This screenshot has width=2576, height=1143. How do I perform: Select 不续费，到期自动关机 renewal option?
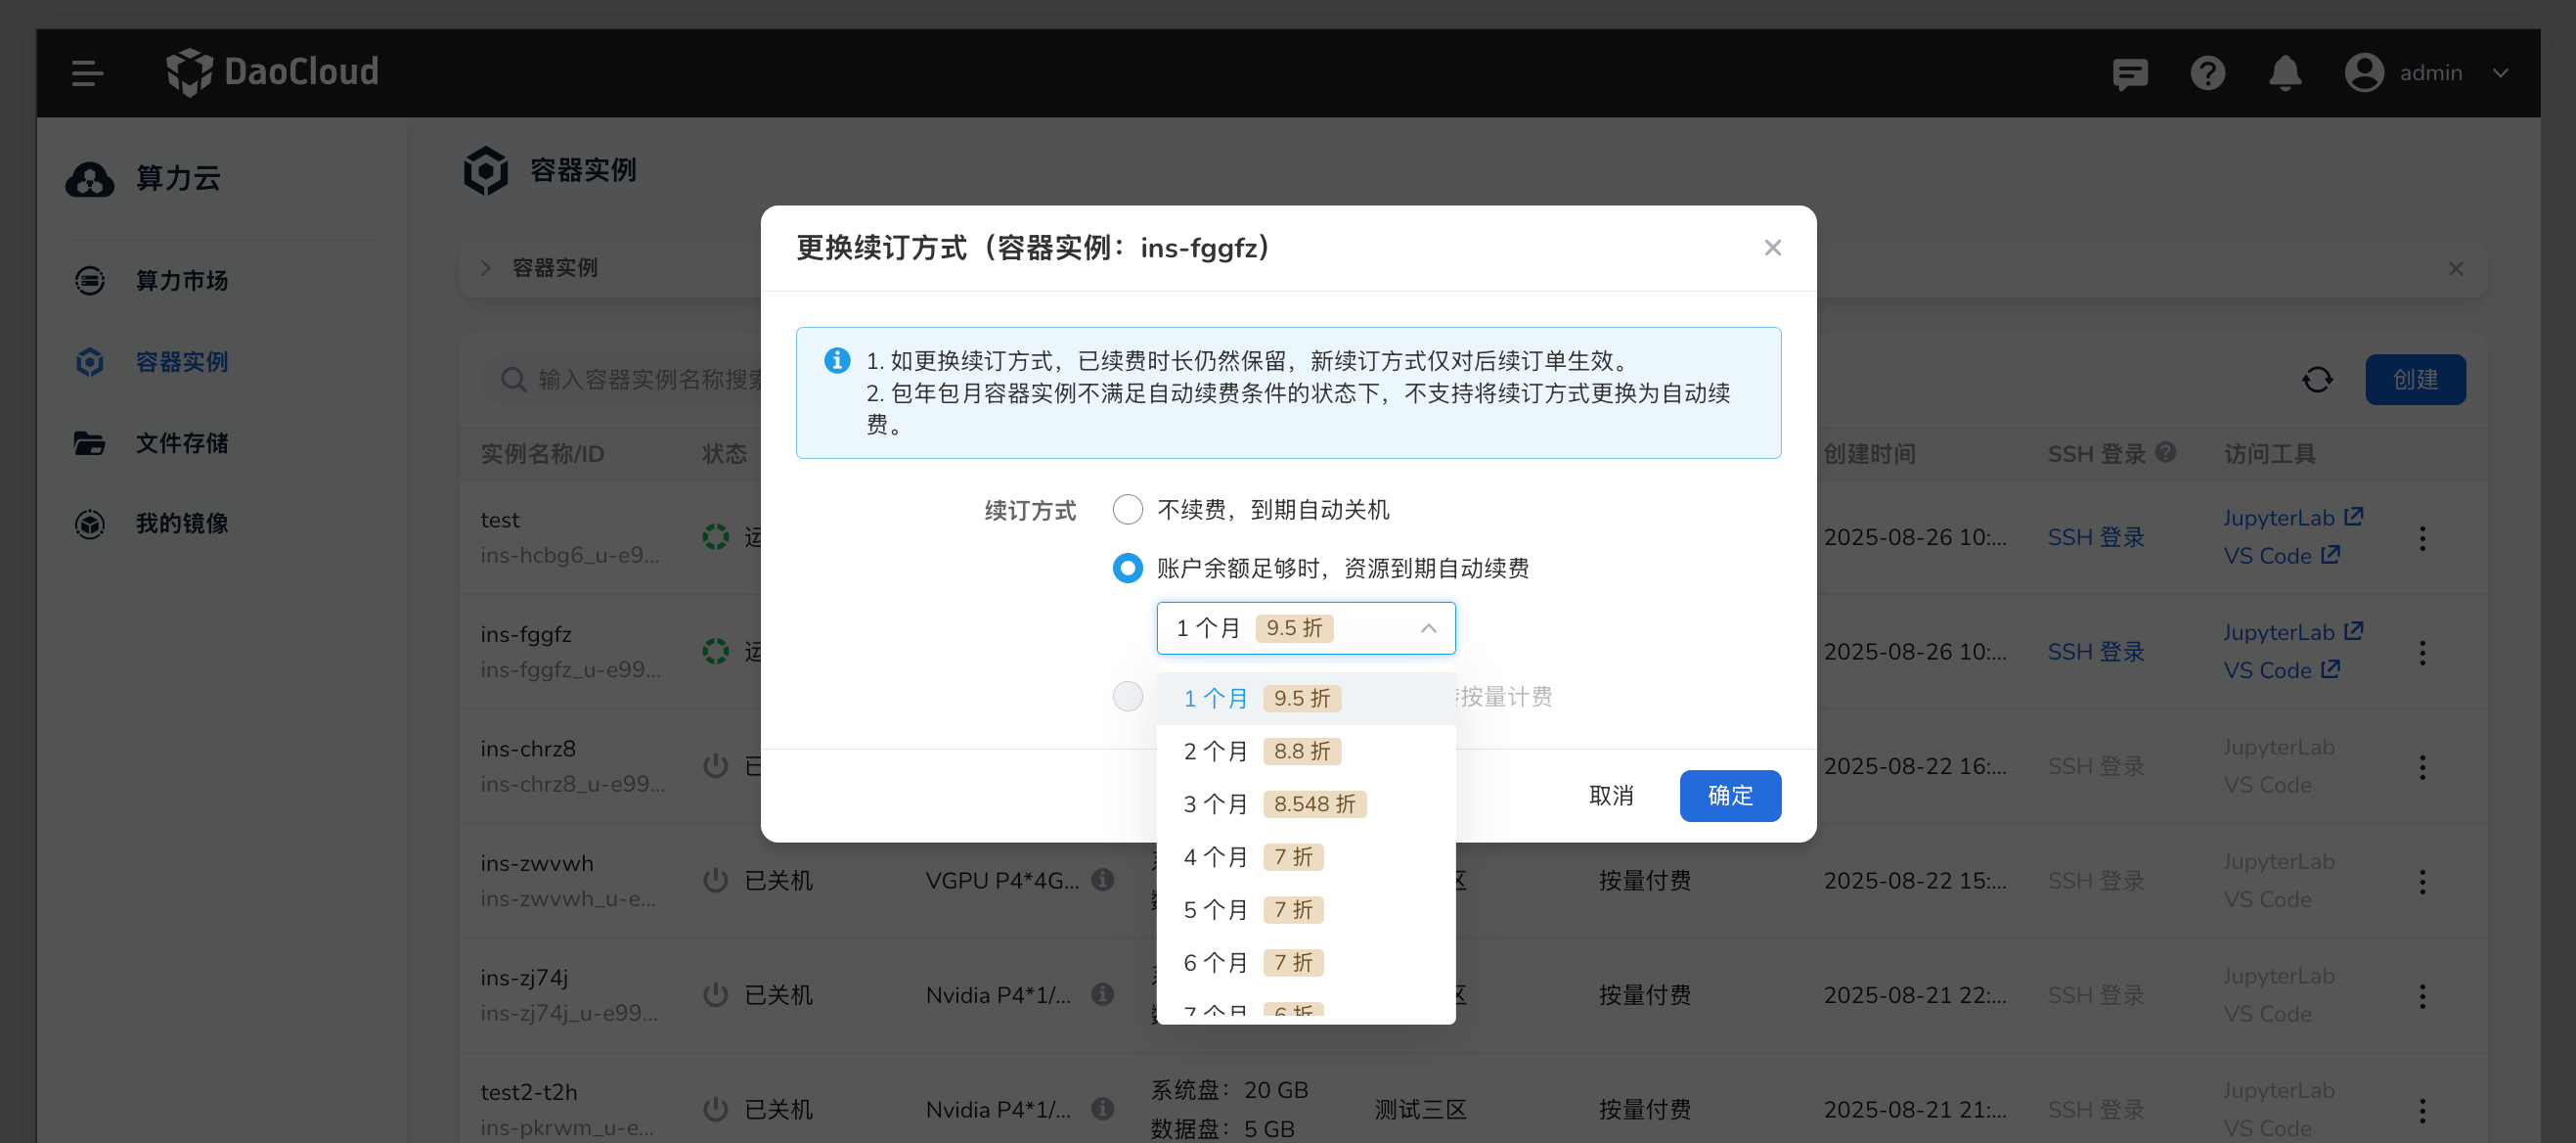[x=1128, y=510]
